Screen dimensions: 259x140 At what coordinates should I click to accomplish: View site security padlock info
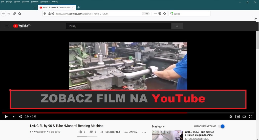(x=49, y=14)
